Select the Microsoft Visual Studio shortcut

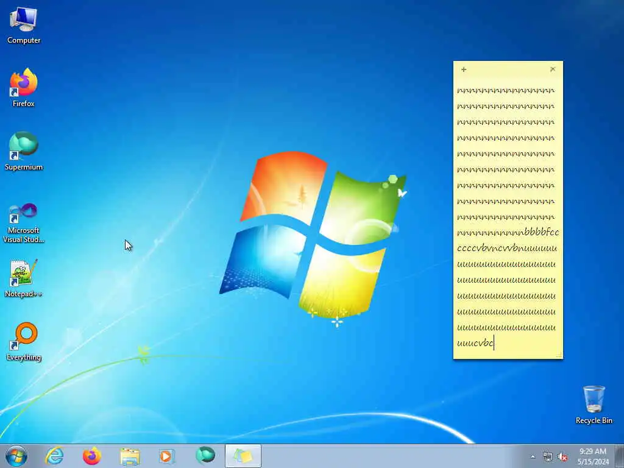pyautogui.click(x=24, y=223)
